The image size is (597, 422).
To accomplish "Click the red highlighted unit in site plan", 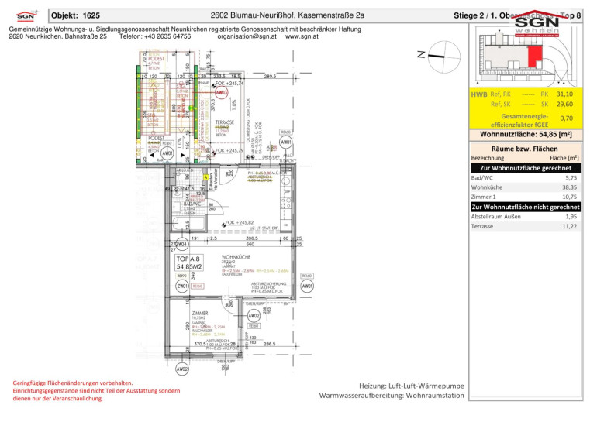I will coord(534,54).
